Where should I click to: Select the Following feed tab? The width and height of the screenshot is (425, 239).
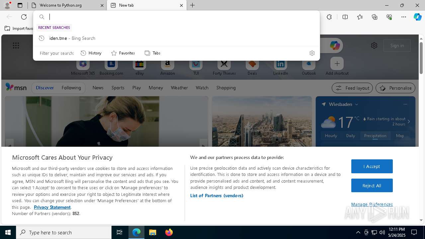click(71, 88)
